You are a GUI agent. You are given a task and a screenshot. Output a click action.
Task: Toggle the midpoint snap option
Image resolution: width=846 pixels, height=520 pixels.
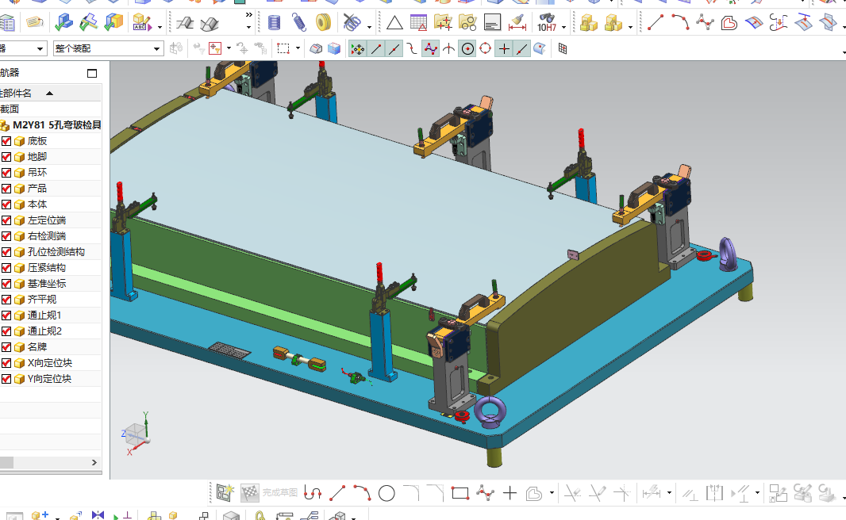[x=394, y=49]
